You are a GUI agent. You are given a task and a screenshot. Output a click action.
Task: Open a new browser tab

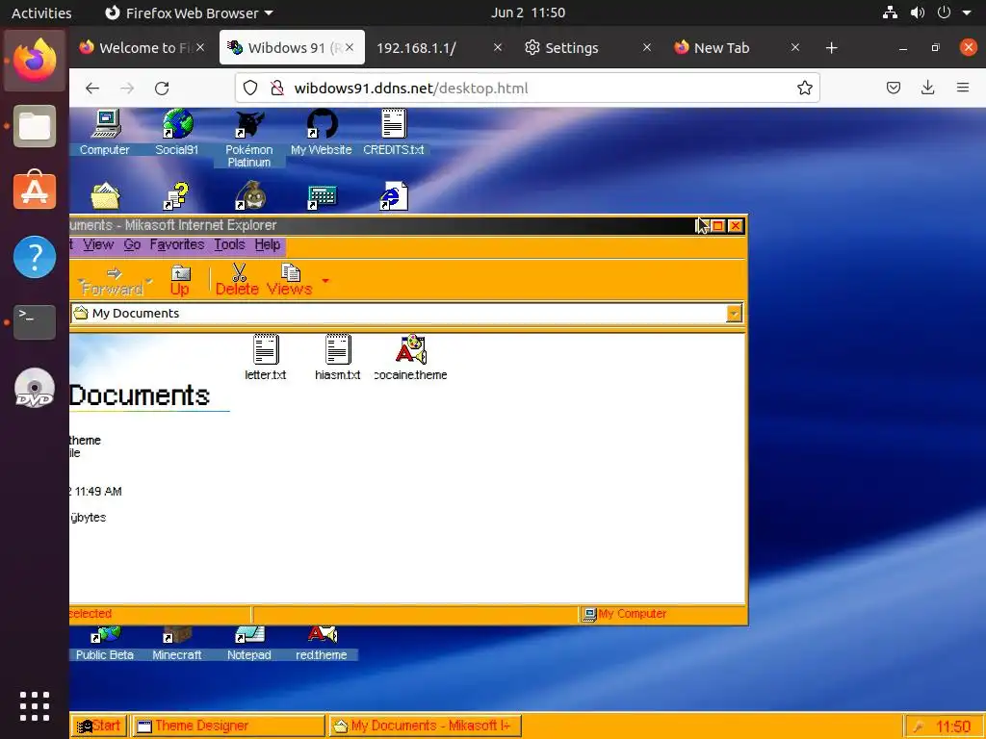(x=831, y=48)
